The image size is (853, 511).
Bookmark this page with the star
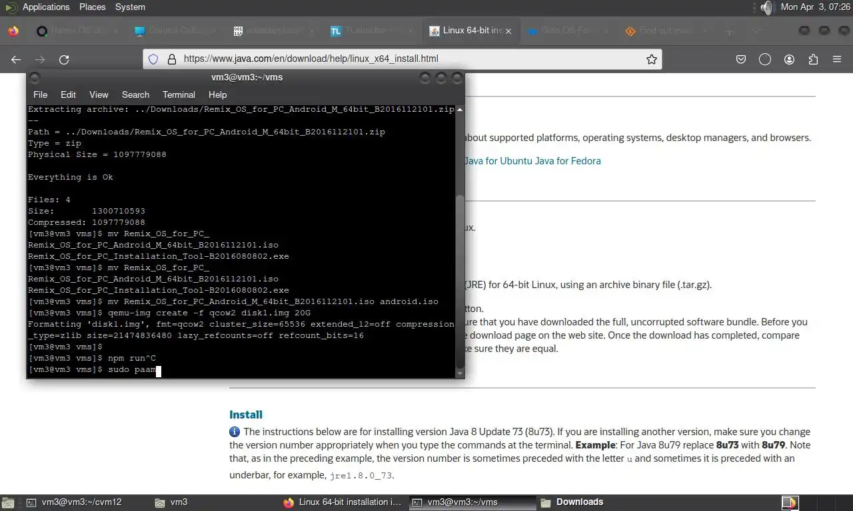651,59
